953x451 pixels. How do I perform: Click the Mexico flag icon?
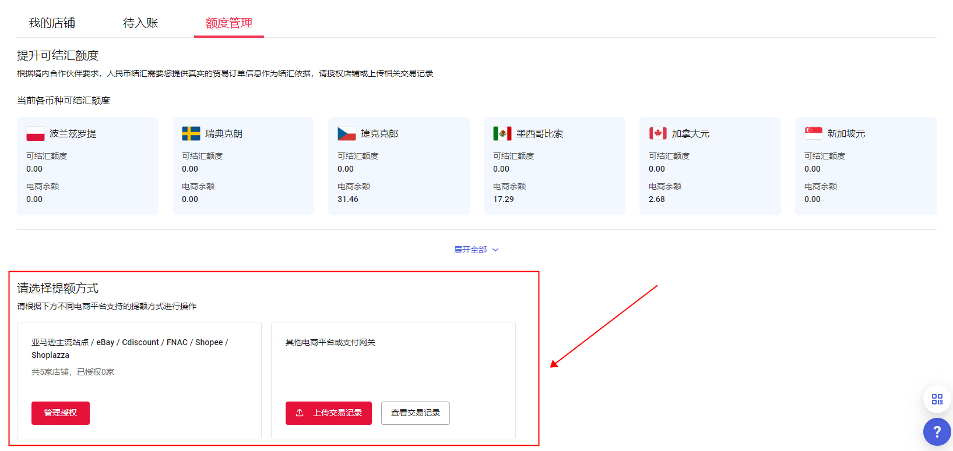tap(502, 134)
